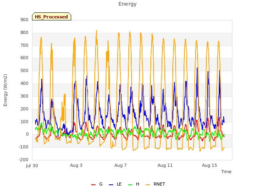Click the 100 y-axis tick label
The image size is (256, 192).
(x=24, y=122)
